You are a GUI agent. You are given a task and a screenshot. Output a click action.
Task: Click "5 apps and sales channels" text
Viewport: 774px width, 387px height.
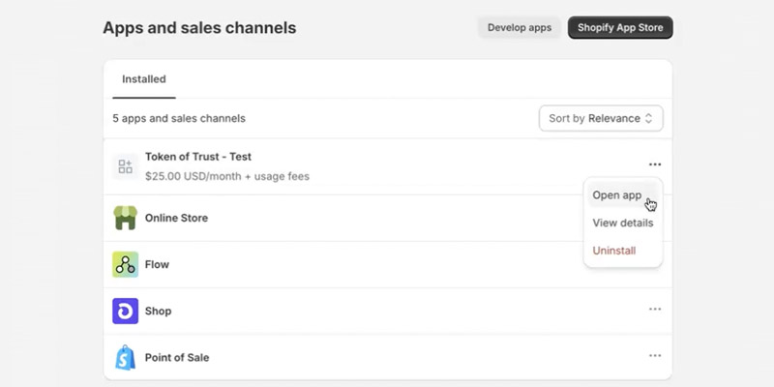click(179, 118)
